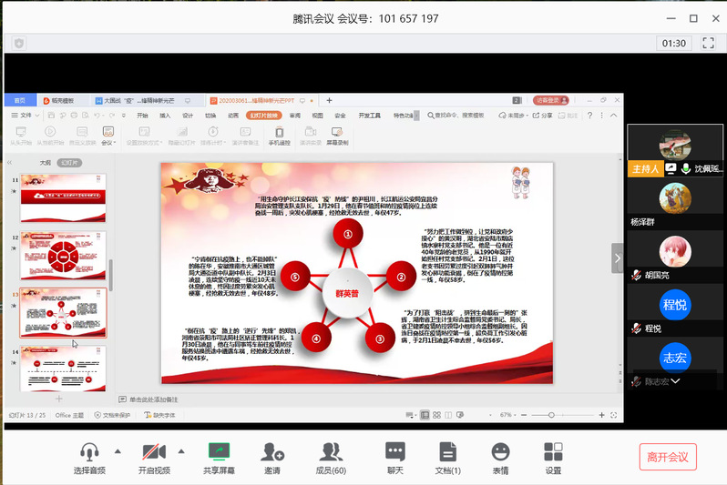Click the 01:30 meeting timer
The height and width of the screenshot is (485, 727).
[x=674, y=43]
